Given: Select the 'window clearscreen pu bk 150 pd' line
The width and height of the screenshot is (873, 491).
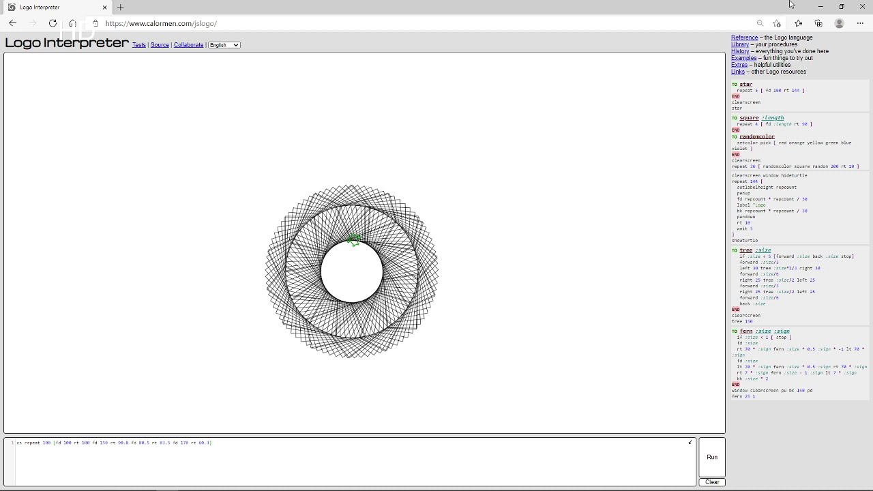Looking at the screenshot, I should tap(772, 391).
